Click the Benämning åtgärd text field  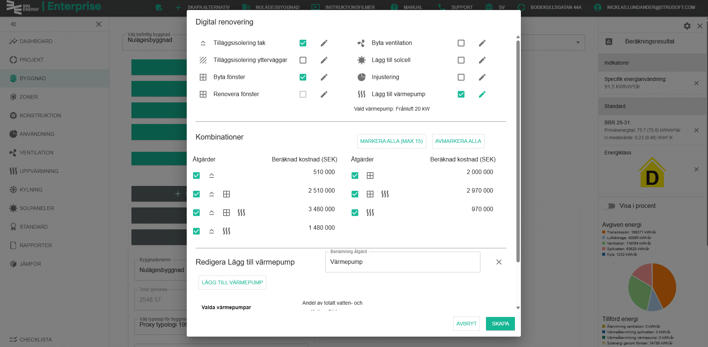coord(402,262)
